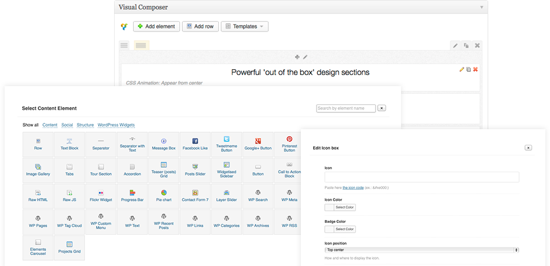Screen dimensions: 550x266
Task: Open the Templates dropdown
Action: click(244, 27)
